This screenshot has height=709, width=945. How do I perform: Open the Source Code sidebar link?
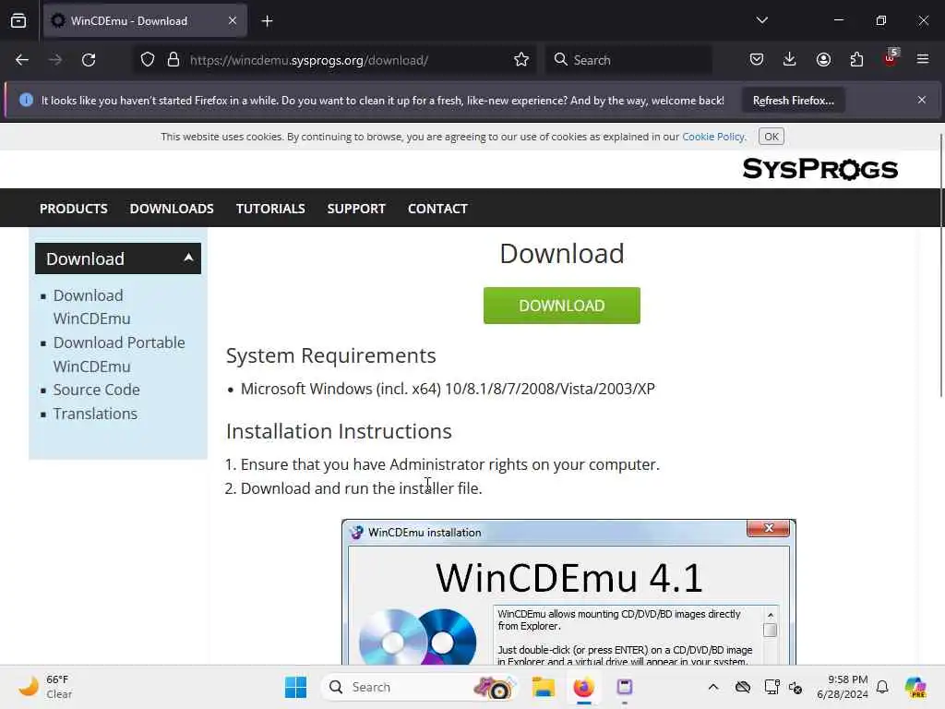click(96, 391)
